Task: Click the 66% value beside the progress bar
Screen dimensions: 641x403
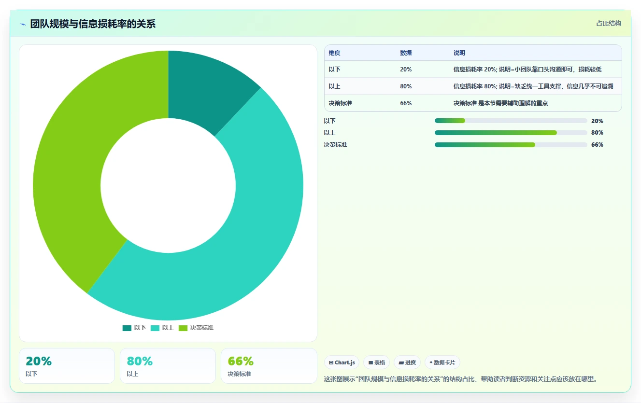Action: pyautogui.click(x=597, y=145)
